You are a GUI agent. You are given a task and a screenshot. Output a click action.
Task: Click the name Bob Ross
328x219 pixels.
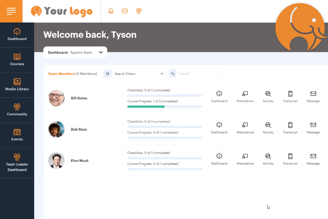pos(79,129)
